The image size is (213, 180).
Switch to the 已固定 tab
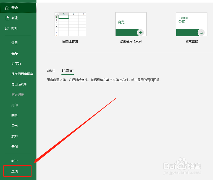(x=67, y=70)
